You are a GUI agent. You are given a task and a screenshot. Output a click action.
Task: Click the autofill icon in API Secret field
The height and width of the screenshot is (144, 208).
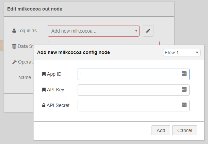pos(184,105)
